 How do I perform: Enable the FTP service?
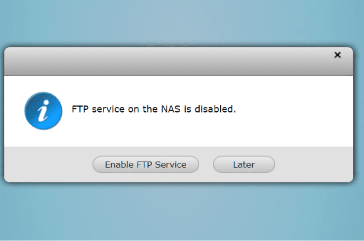click(146, 164)
